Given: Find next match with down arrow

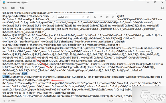Looking at the screenshot, I should point(94,17).
